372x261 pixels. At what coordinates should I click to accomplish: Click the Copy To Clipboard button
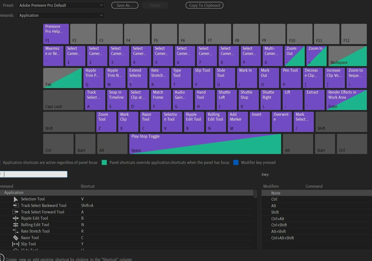pos(204,5)
